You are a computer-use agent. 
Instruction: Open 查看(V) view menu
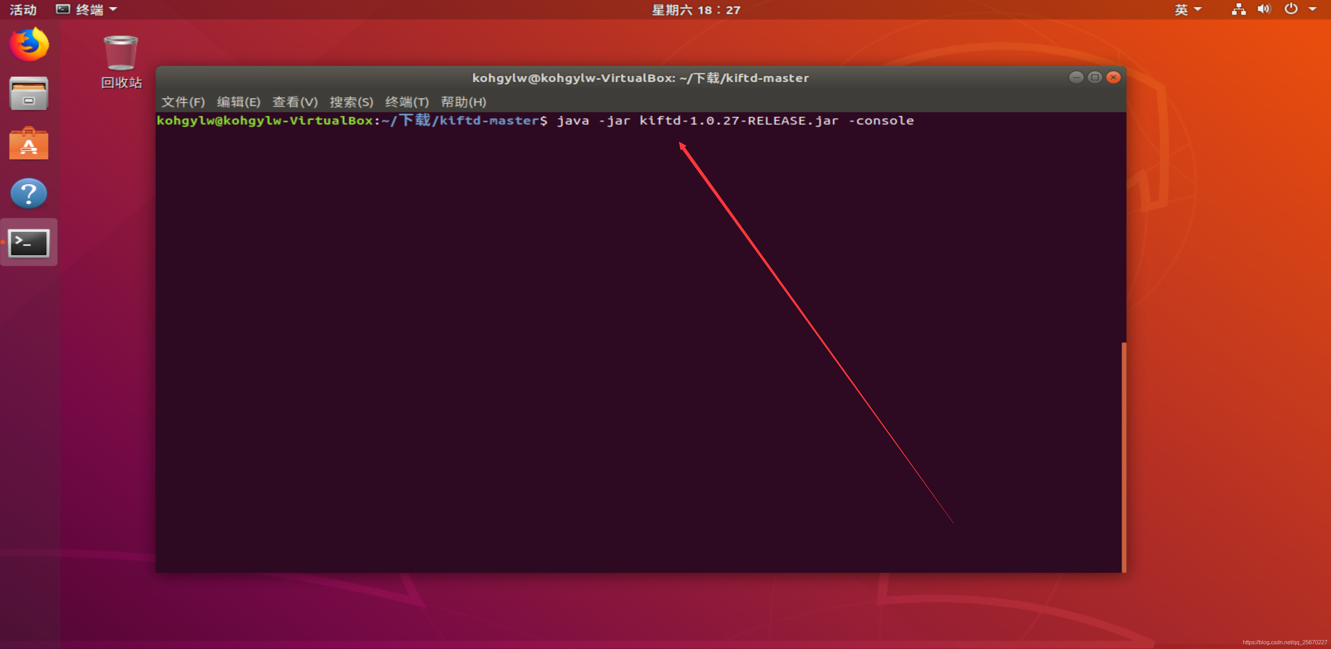[x=292, y=102]
